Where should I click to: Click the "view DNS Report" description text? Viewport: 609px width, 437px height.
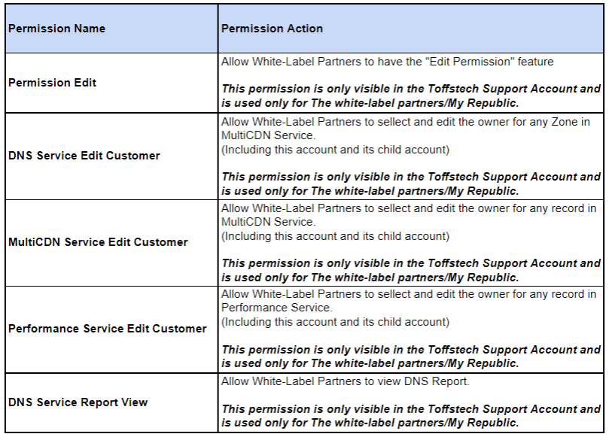(x=346, y=382)
